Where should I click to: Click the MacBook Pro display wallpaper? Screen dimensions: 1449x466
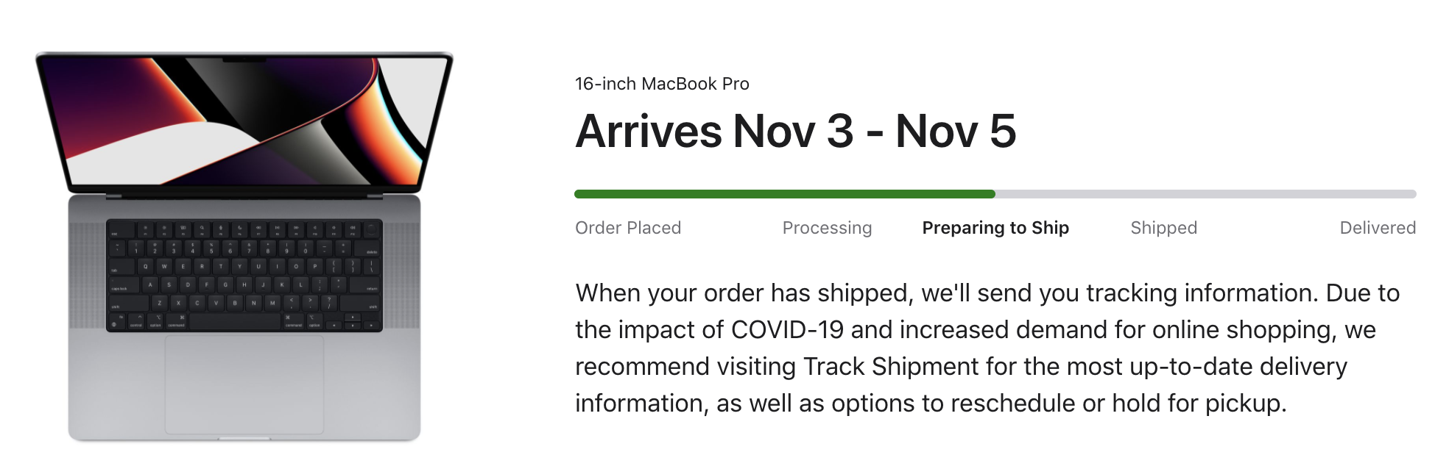pos(243,121)
